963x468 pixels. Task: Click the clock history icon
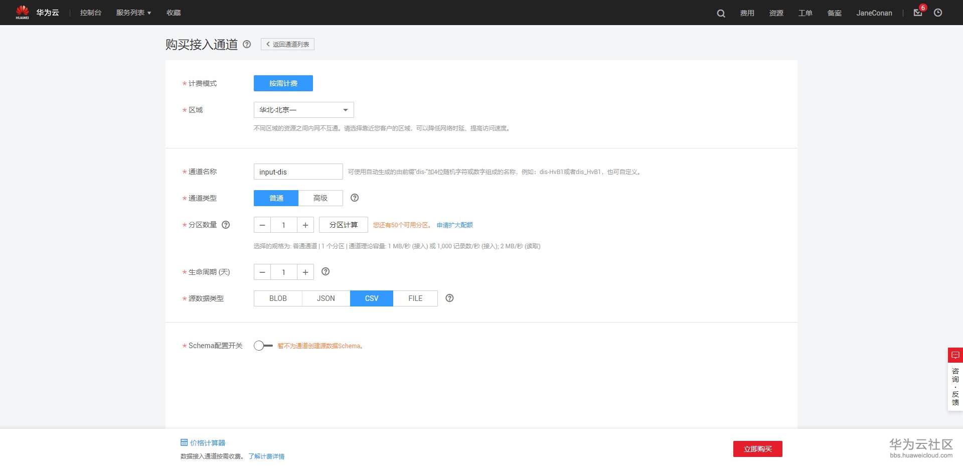(938, 13)
